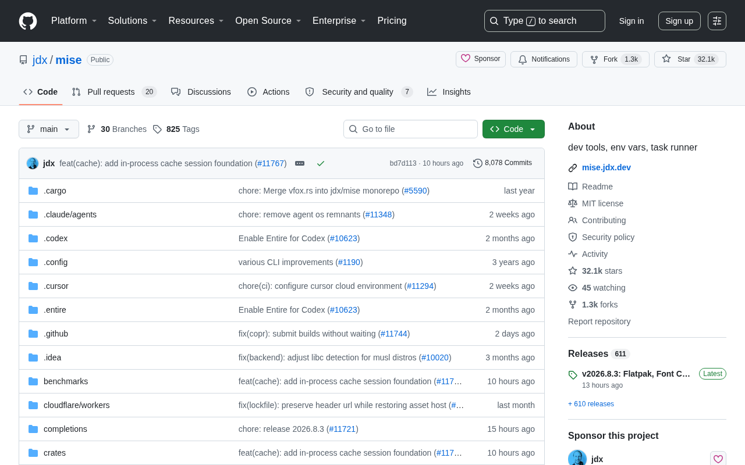
Task: Click the Go to file input
Action: point(410,129)
